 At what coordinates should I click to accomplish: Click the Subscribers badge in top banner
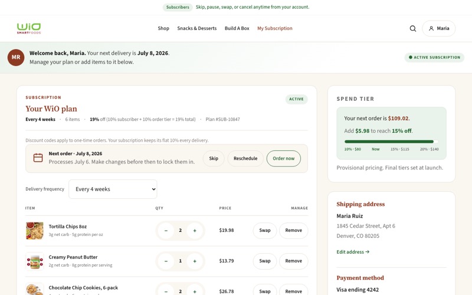tap(178, 7)
